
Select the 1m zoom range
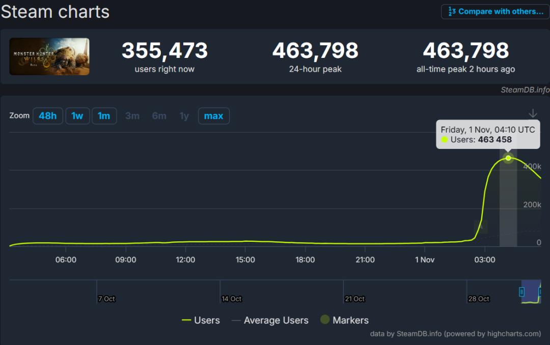point(104,116)
